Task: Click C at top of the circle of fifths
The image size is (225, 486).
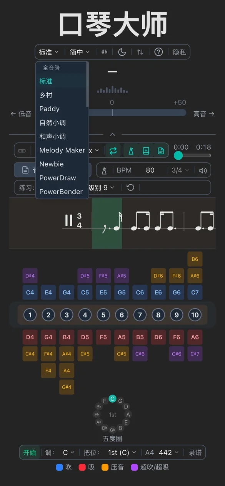Action: (x=112, y=398)
